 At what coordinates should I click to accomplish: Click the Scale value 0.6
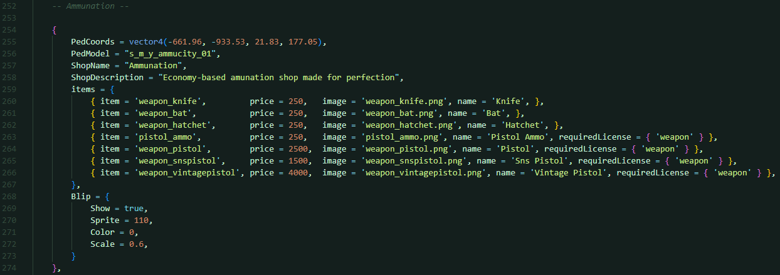[x=137, y=244]
